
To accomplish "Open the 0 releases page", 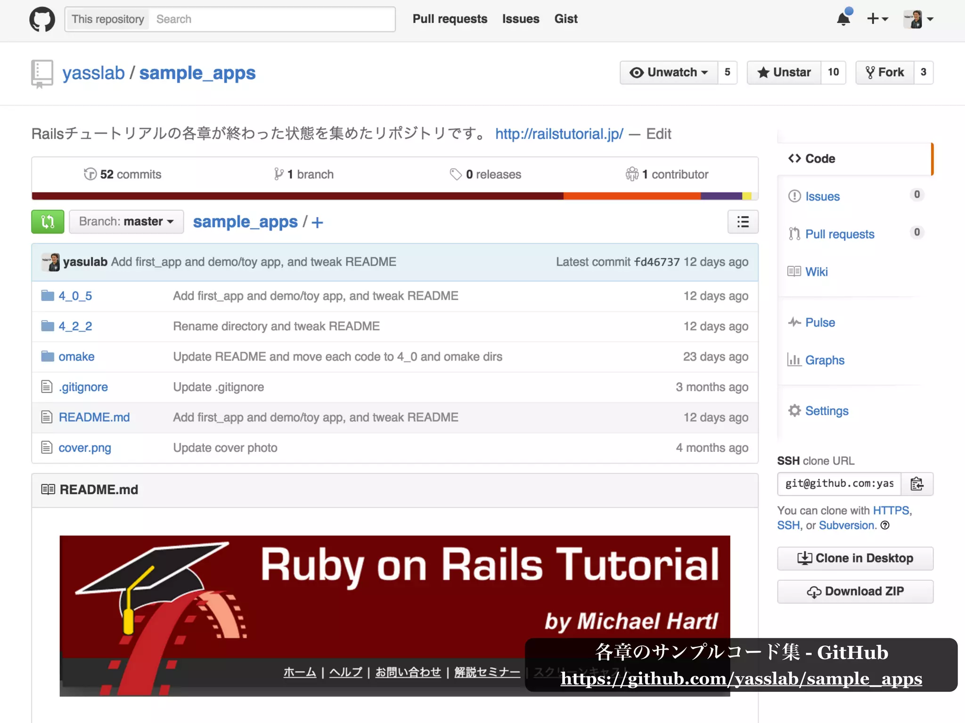I will coord(485,175).
